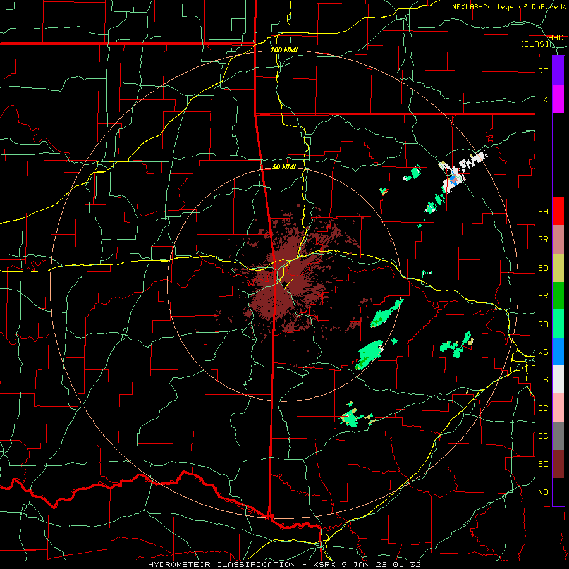The width and height of the screenshot is (569, 569).
Task: Click the BI brown legend swatch
Action: (558, 464)
